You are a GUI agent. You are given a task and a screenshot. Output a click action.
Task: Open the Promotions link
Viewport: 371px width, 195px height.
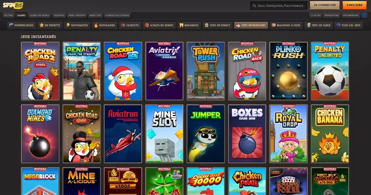click(332, 15)
